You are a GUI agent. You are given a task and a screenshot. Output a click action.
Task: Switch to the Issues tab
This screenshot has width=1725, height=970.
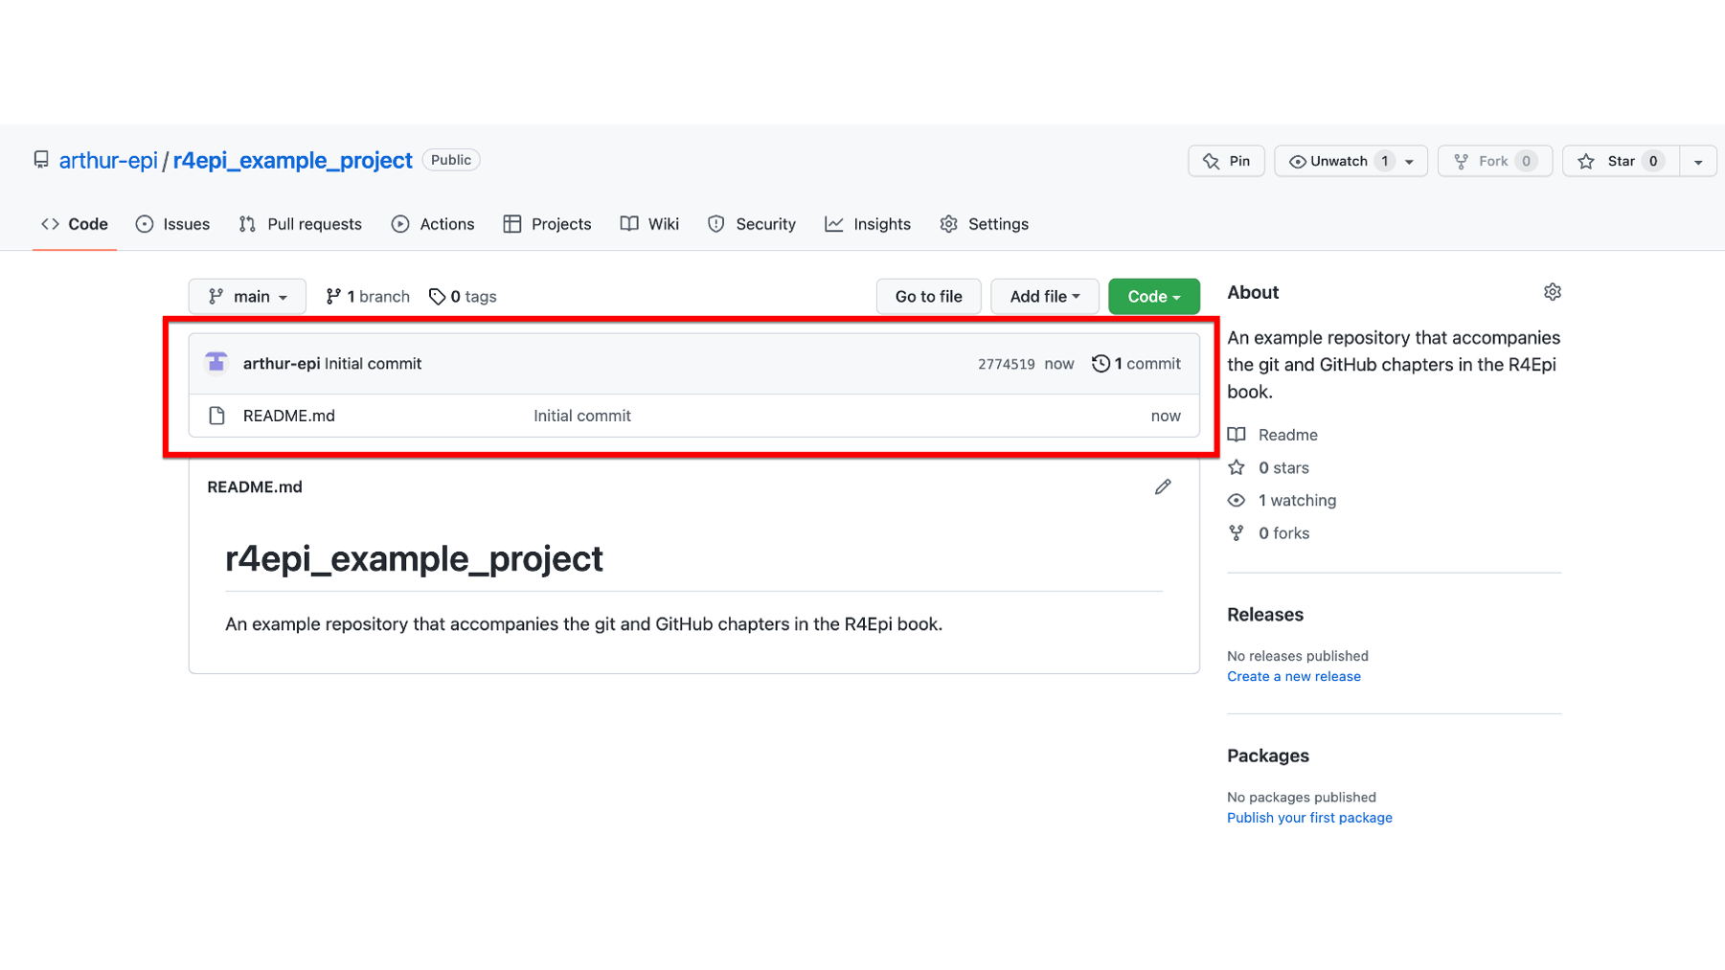tap(173, 224)
